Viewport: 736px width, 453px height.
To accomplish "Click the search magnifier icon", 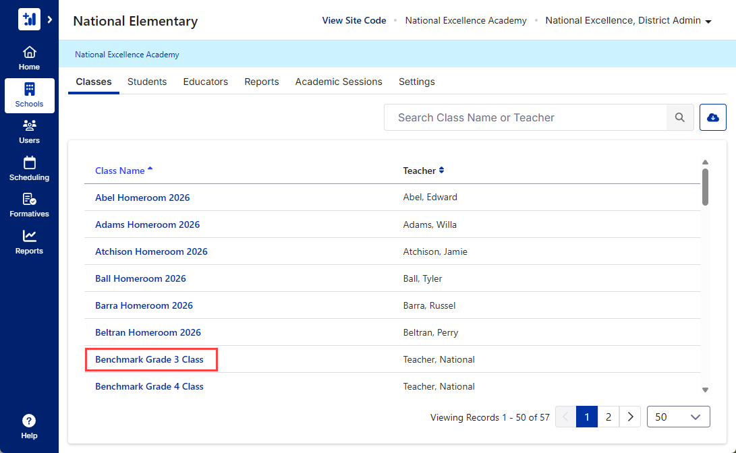I will pyautogui.click(x=680, y=117).
